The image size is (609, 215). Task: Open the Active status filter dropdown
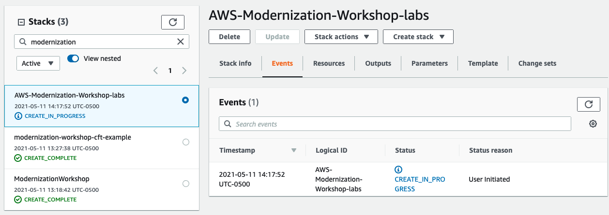[38, 63]
